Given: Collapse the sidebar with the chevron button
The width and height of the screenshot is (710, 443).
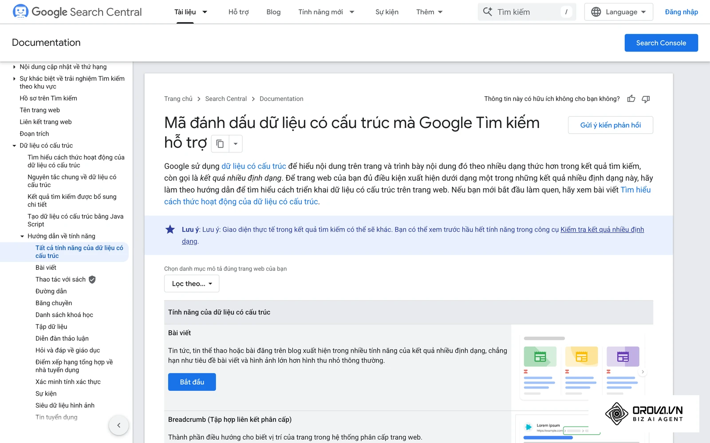Looking at the screenshot, I should [118, 425].
